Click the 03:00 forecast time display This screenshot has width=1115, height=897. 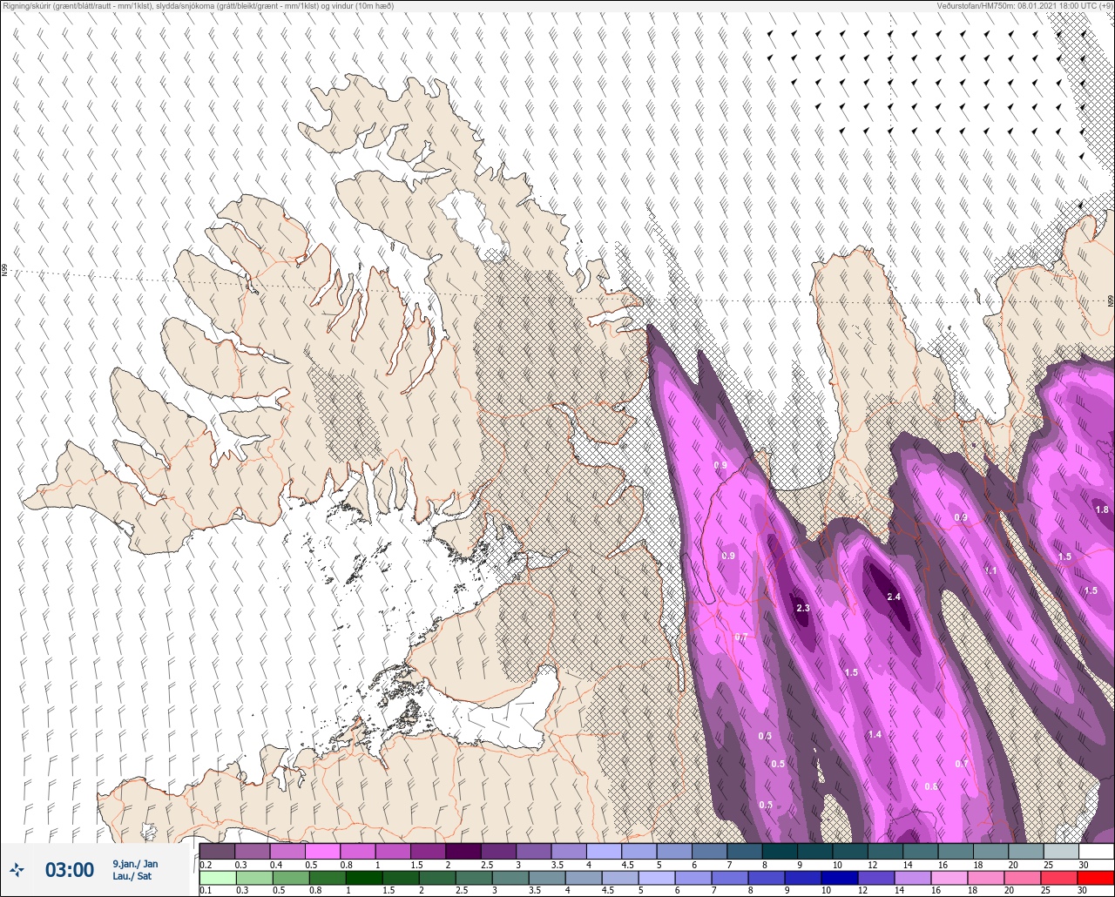(x=69, y=870)
